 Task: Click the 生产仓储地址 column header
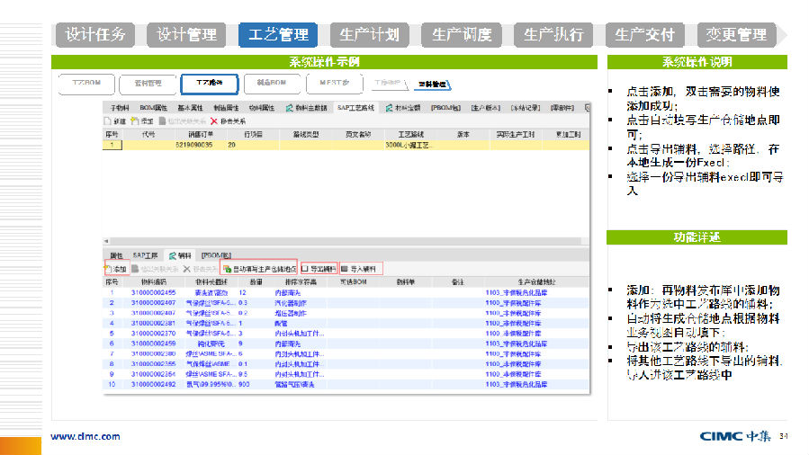(519, 281)
